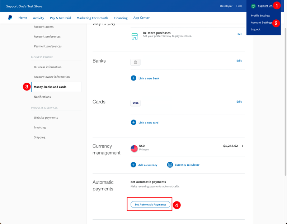287x224 pixels.
Task: Open the Home tab
Action: click(23, 18)
